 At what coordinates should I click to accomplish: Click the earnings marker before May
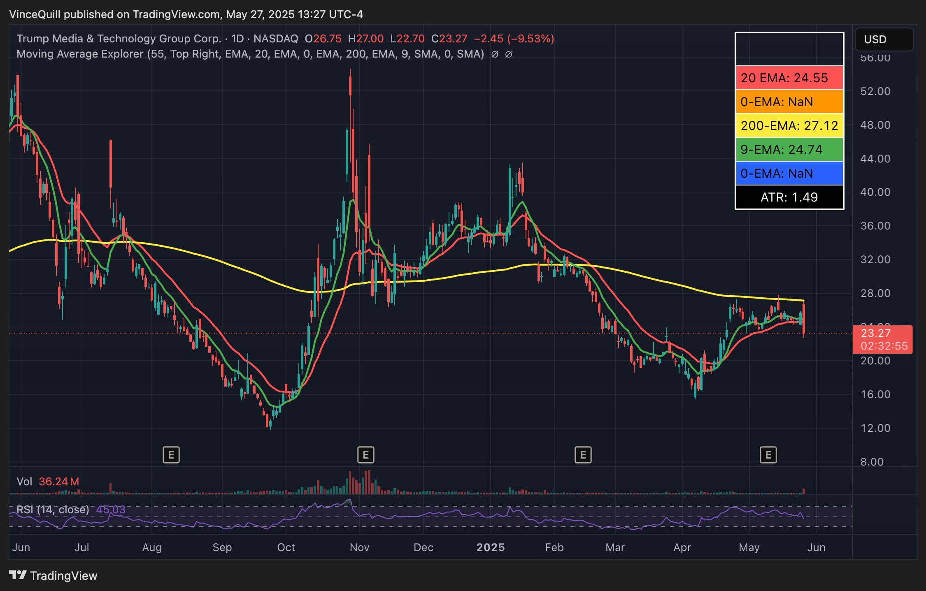[x=768, y=455]
